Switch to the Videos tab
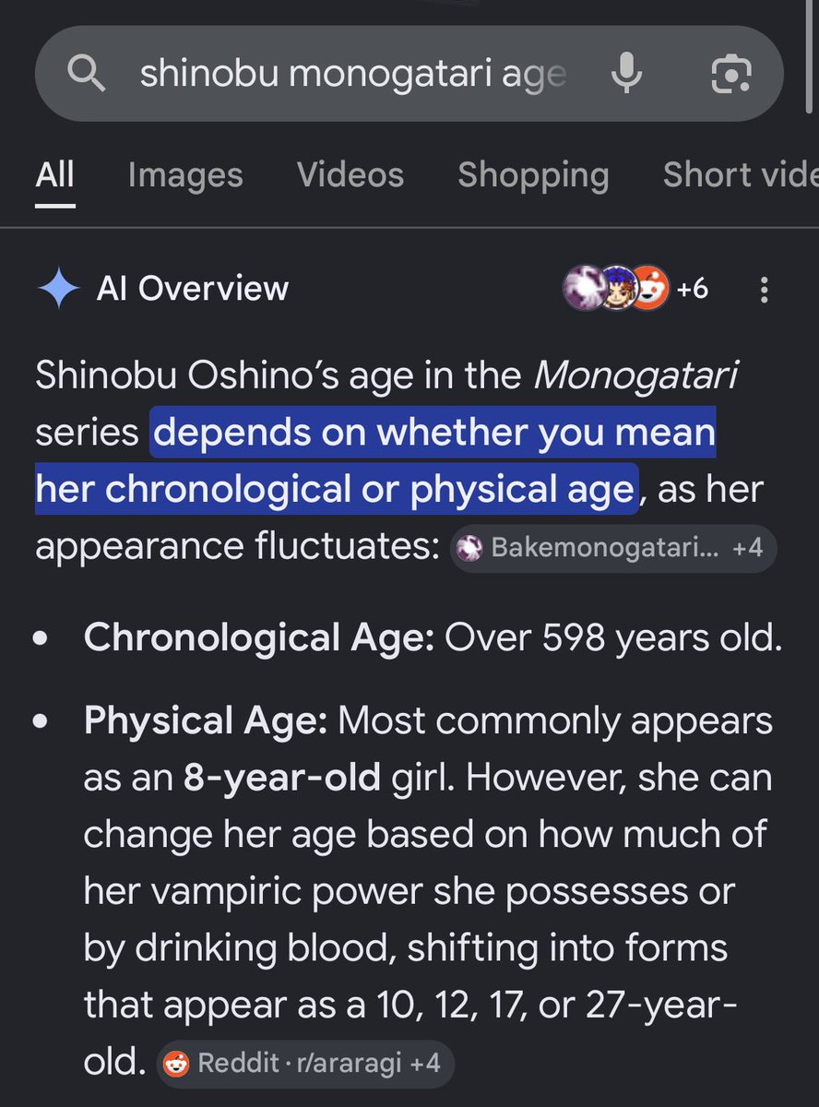 click(350, 174)
